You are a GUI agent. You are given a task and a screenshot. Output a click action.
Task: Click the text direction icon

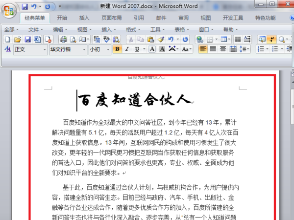(x=247, y=40)
